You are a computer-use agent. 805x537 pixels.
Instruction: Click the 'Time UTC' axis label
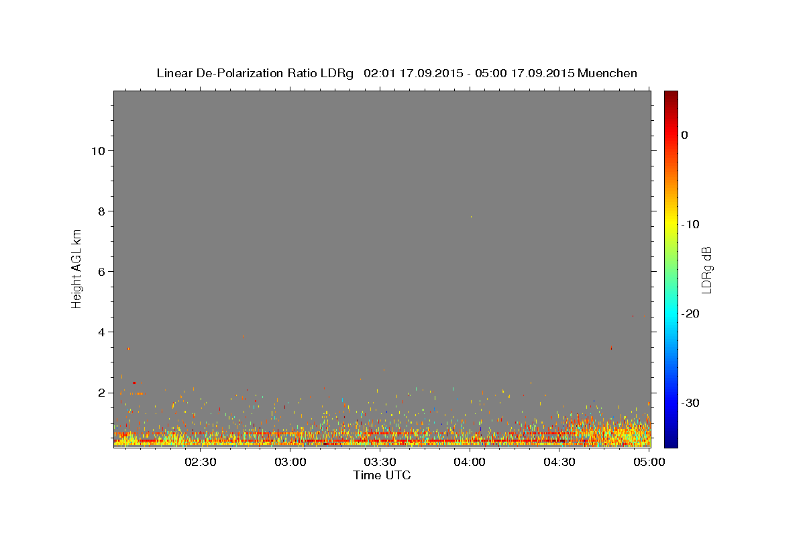[x=382, y=475]
